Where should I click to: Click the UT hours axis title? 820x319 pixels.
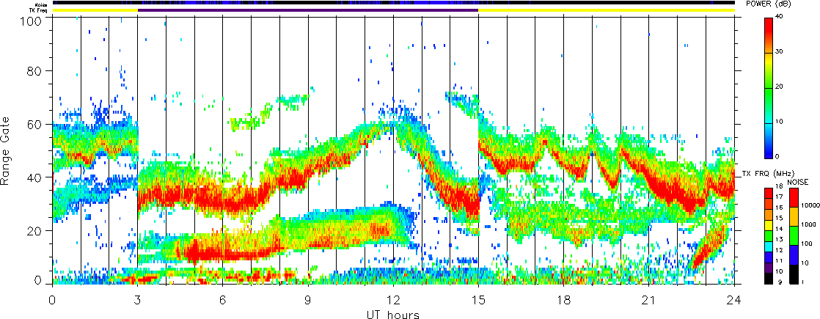pyautogui.click(x=393, y=315)
